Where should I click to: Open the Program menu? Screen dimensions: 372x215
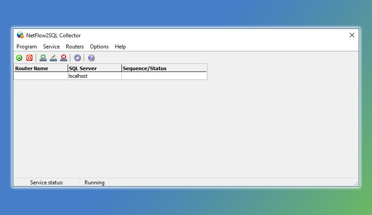[27, 47]
